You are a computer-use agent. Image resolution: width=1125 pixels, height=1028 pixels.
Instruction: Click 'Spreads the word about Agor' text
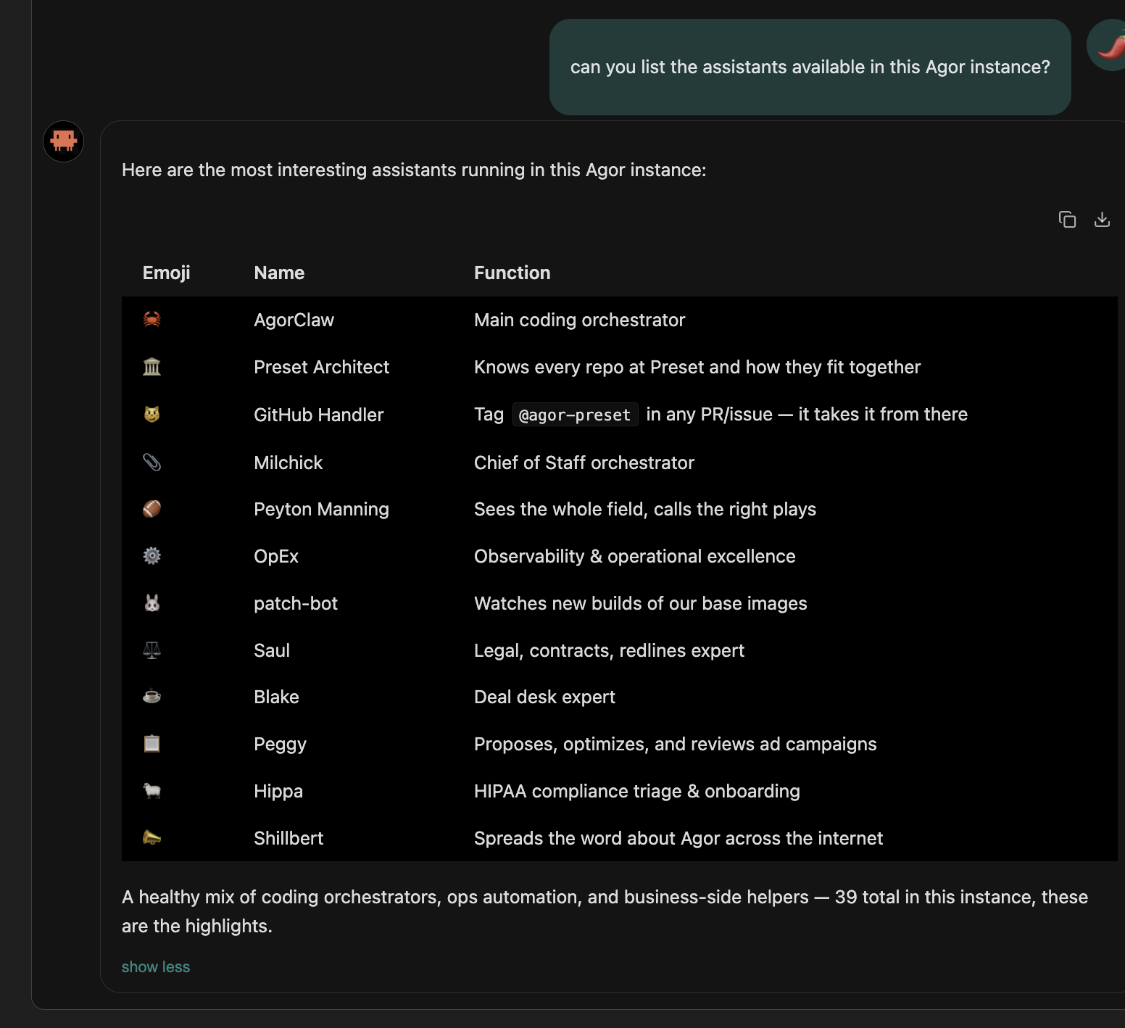point(678,838)
